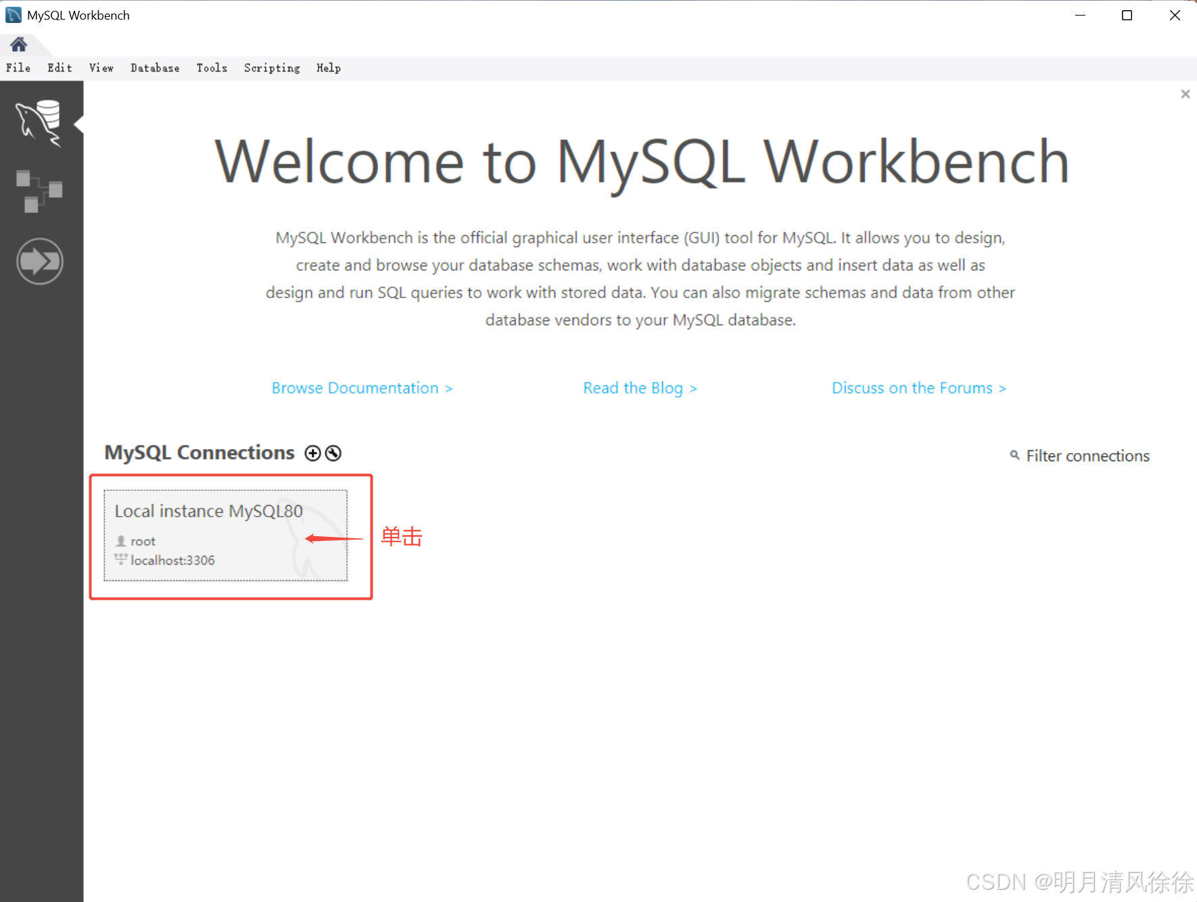Open the Migration wizard sidebar icon
This screenshot has width=1197, height=902.
point(40,261)
